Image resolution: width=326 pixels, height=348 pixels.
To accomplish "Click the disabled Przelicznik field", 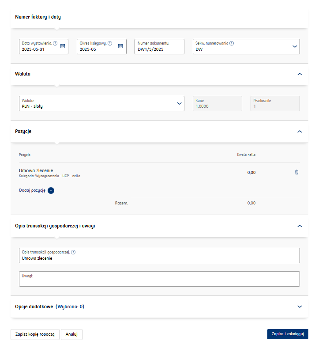I will [275, 103].
